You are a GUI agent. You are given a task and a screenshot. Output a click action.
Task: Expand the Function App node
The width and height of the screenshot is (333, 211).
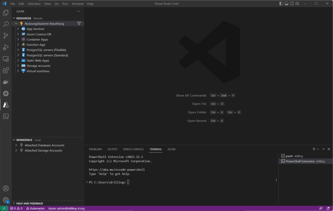click(x=18, y=45)
